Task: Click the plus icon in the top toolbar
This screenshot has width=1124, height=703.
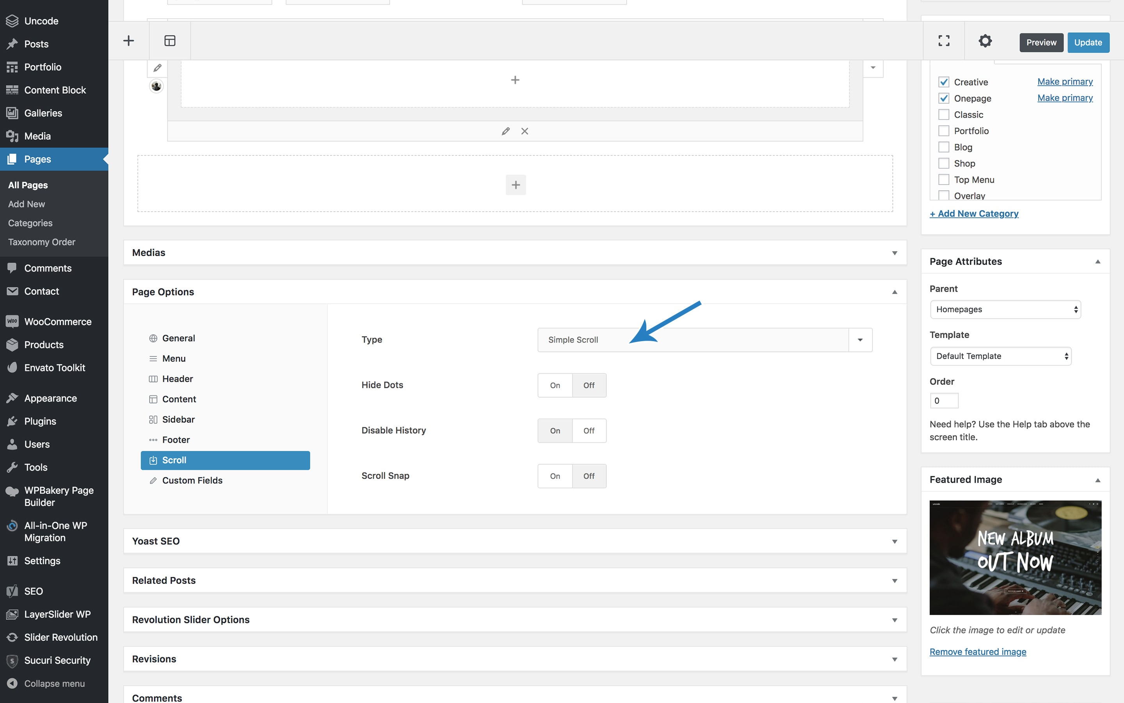Action: pos(128,41)
